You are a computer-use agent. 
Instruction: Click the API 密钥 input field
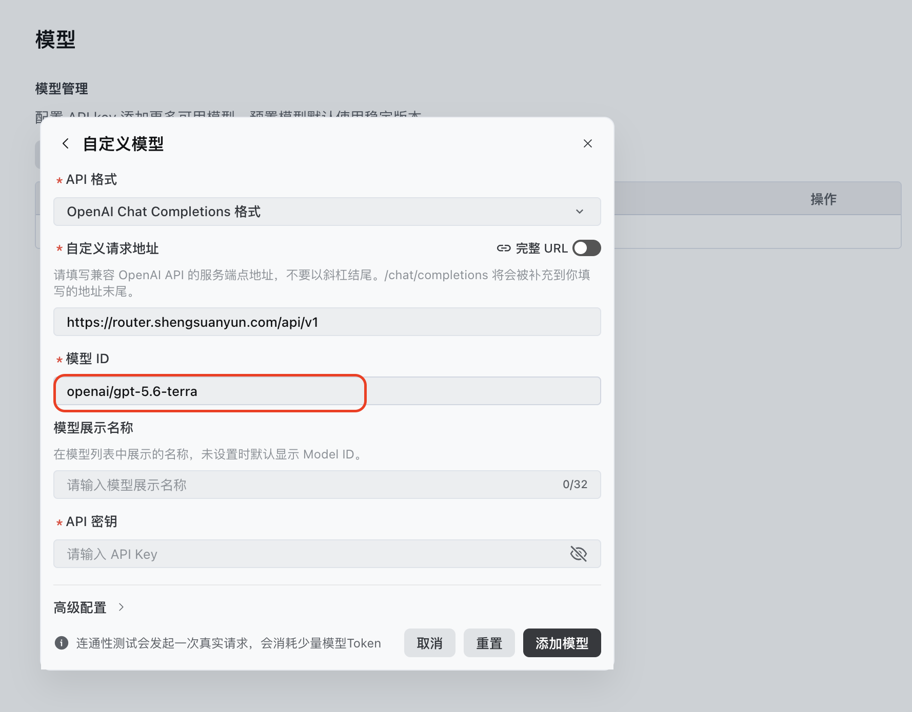[x=327, y=554]
